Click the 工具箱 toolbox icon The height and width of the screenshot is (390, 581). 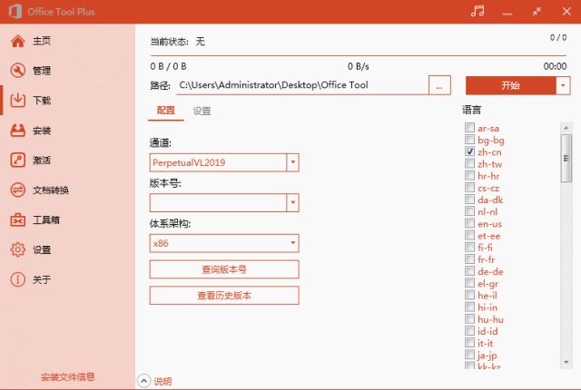click(x=18, y=220)
